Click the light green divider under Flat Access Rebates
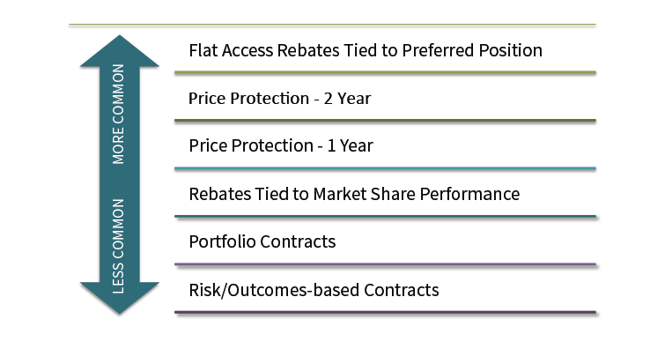This screenshot has height=349, width=665. pos(385,73)
